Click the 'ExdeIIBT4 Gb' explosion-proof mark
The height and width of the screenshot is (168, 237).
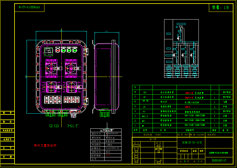[113, 148]
